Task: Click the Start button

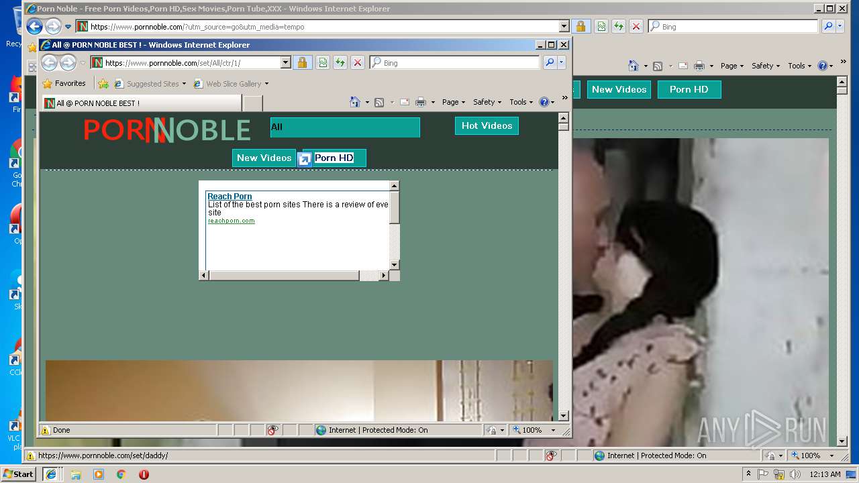Action: pyautogui.click(x=18, y=474)
